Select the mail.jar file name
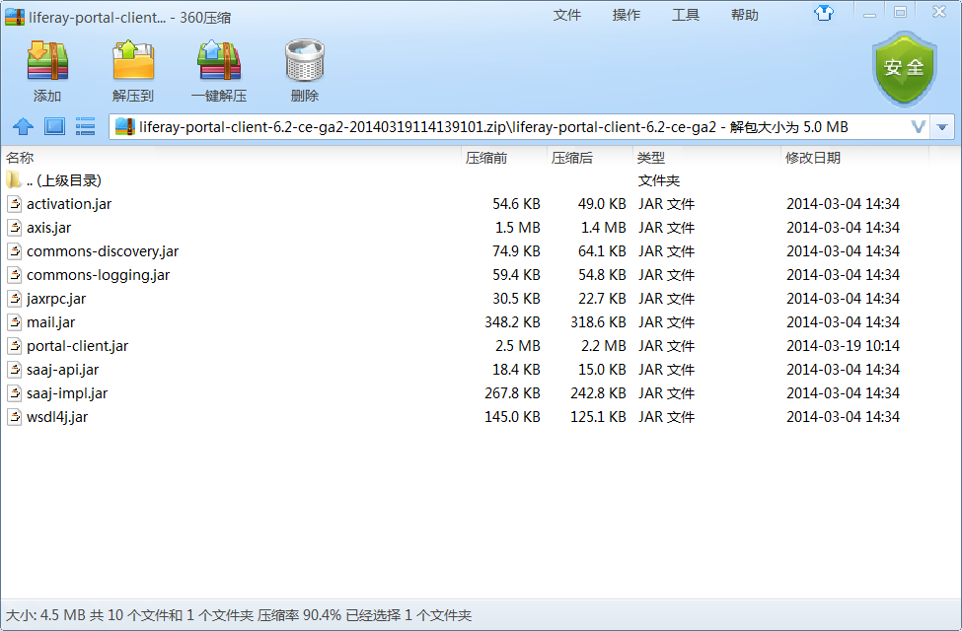The height and width of the screenshot is (631, 962). tap(51, 322)
